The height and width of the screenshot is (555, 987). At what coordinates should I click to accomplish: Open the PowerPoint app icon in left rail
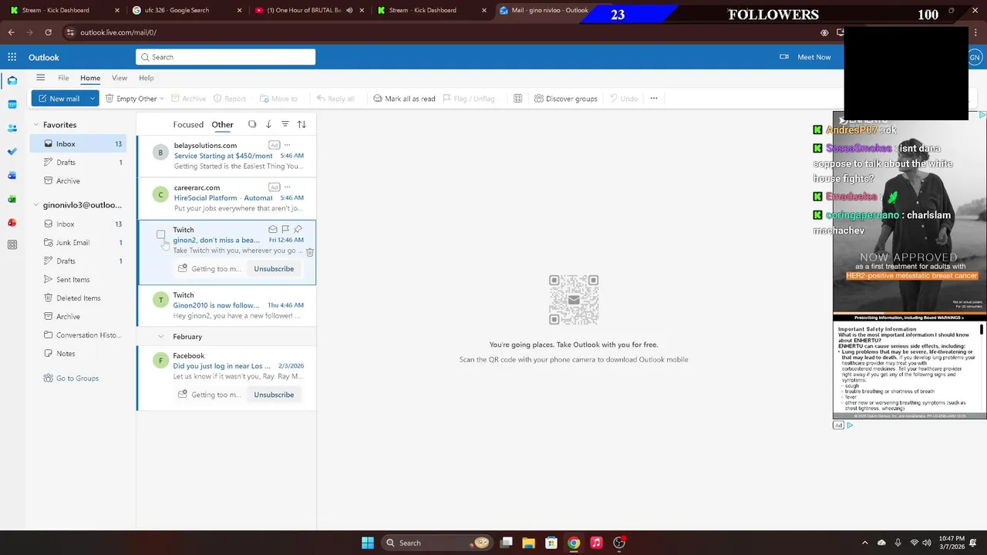pyautogui.click(x=12, y=223)
